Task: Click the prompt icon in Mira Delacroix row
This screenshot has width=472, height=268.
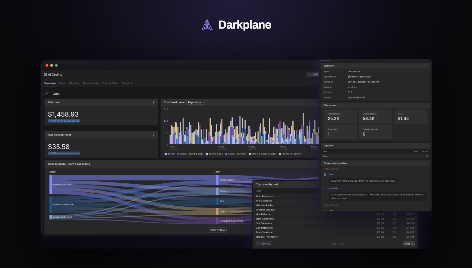Action: pyautogui.click(x=378, y=214)
